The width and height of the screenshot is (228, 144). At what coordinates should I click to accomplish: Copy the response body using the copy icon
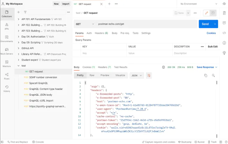click(206, 75)
